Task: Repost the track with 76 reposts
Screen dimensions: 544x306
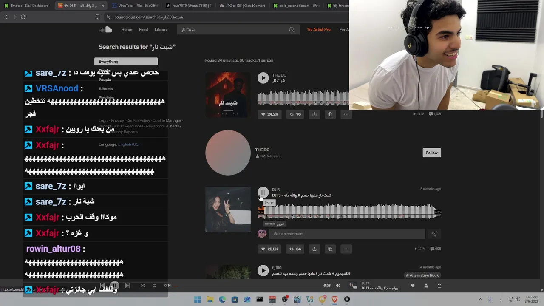Action: click(x=295, y=114)
